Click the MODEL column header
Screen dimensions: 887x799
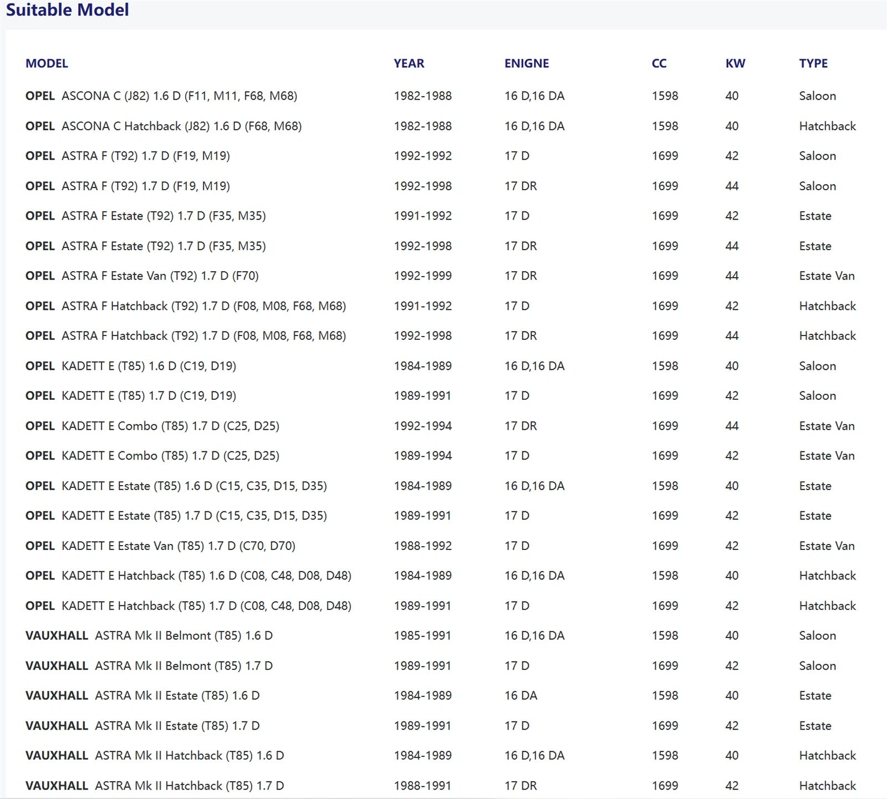tap(47, 64)
